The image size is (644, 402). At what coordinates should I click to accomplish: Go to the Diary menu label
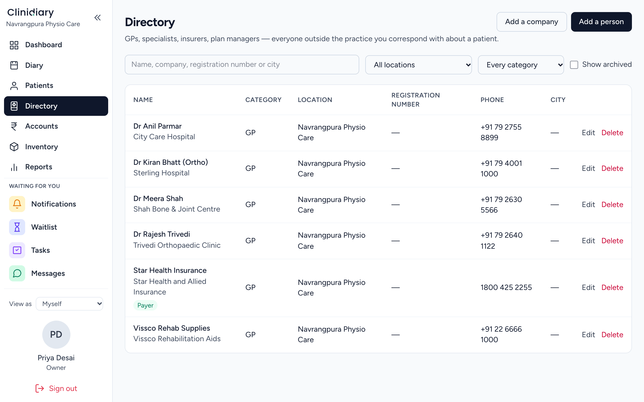(x=34, y=65)
